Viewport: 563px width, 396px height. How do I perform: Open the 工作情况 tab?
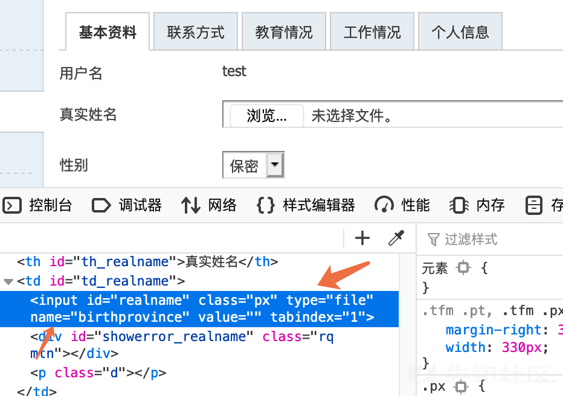point(372,32)
